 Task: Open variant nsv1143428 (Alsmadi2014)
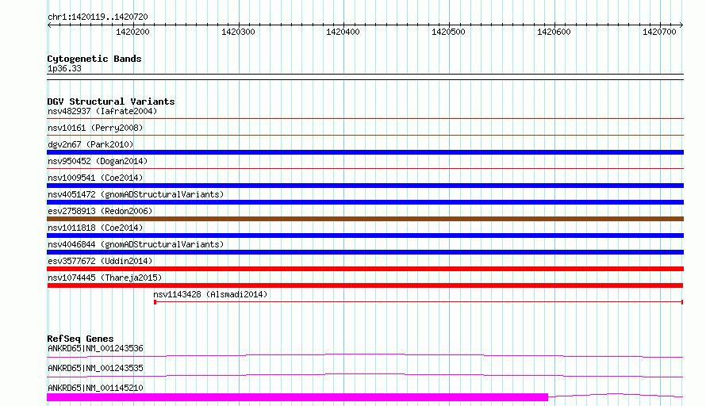(x=210, y=294)
